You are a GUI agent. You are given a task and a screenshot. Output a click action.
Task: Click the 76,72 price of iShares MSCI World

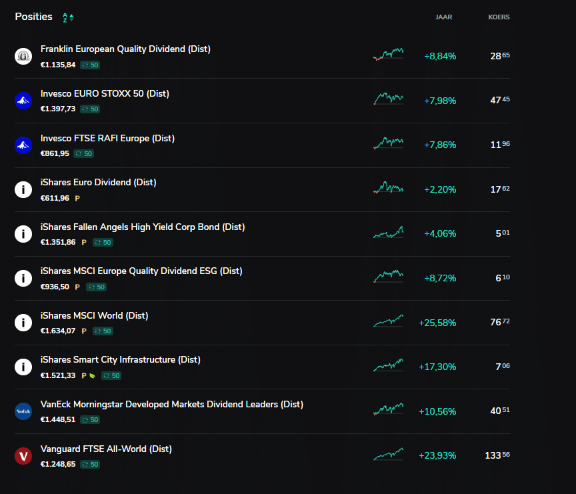500,322
